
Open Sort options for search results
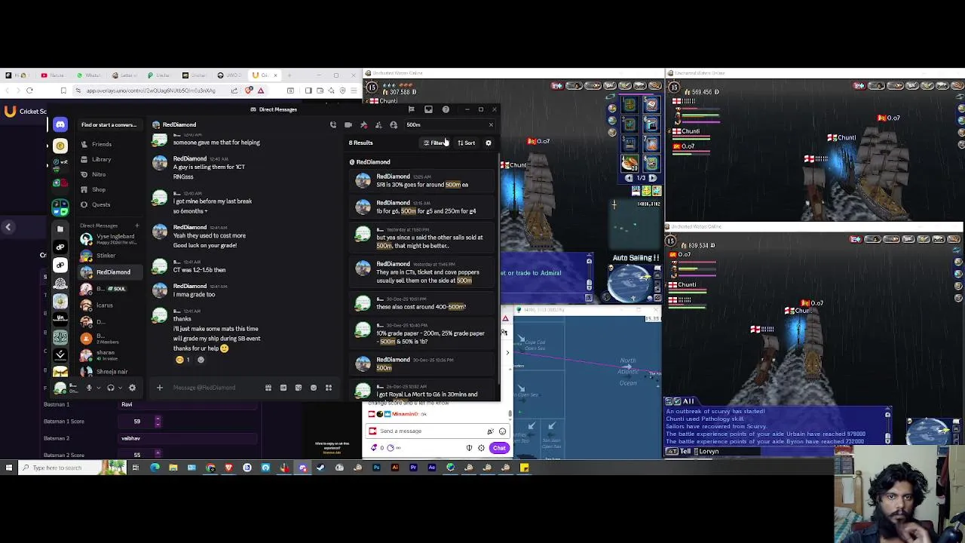coord(467,143)
